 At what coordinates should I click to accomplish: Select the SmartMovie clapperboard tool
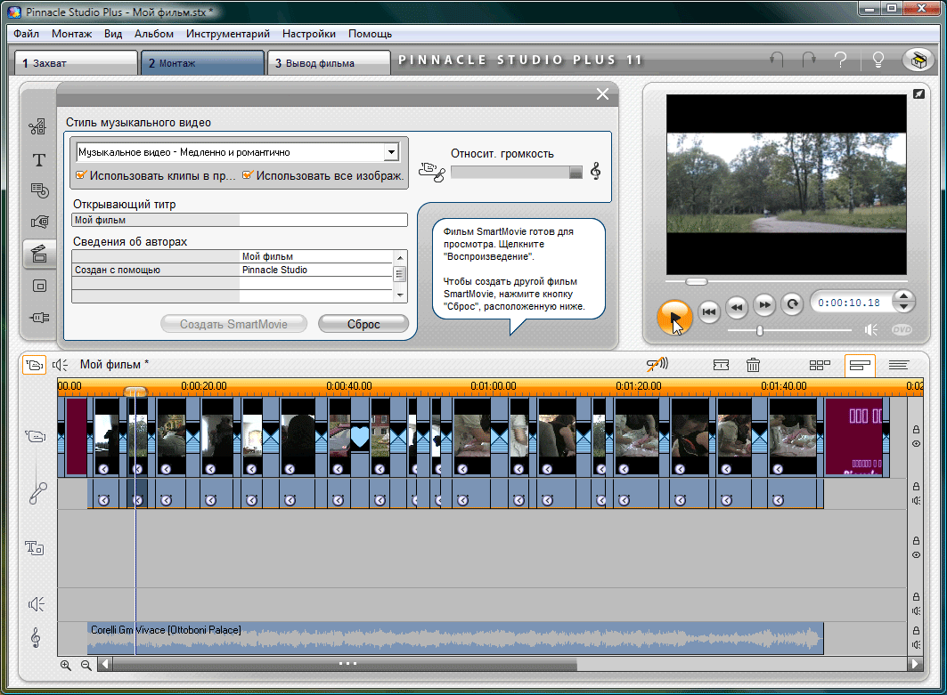click(39, 254)
